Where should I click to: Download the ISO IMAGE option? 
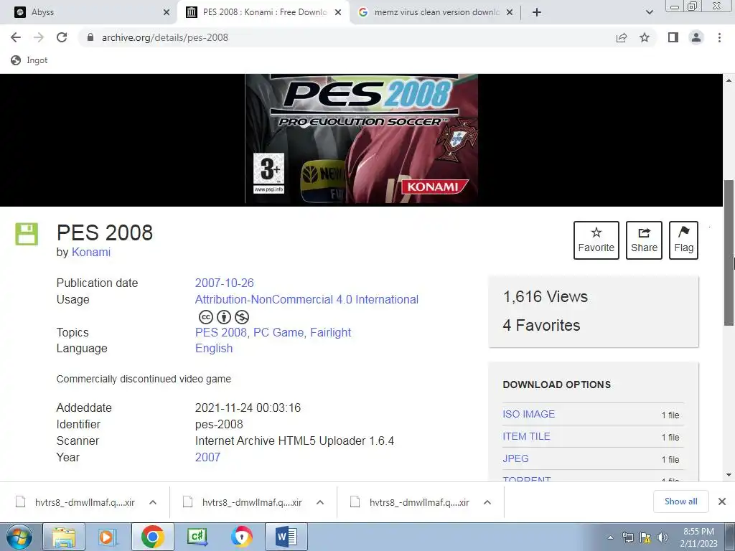coord(529,414)
